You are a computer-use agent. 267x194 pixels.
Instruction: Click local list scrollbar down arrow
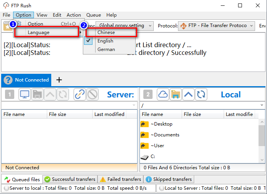(262, 160)
